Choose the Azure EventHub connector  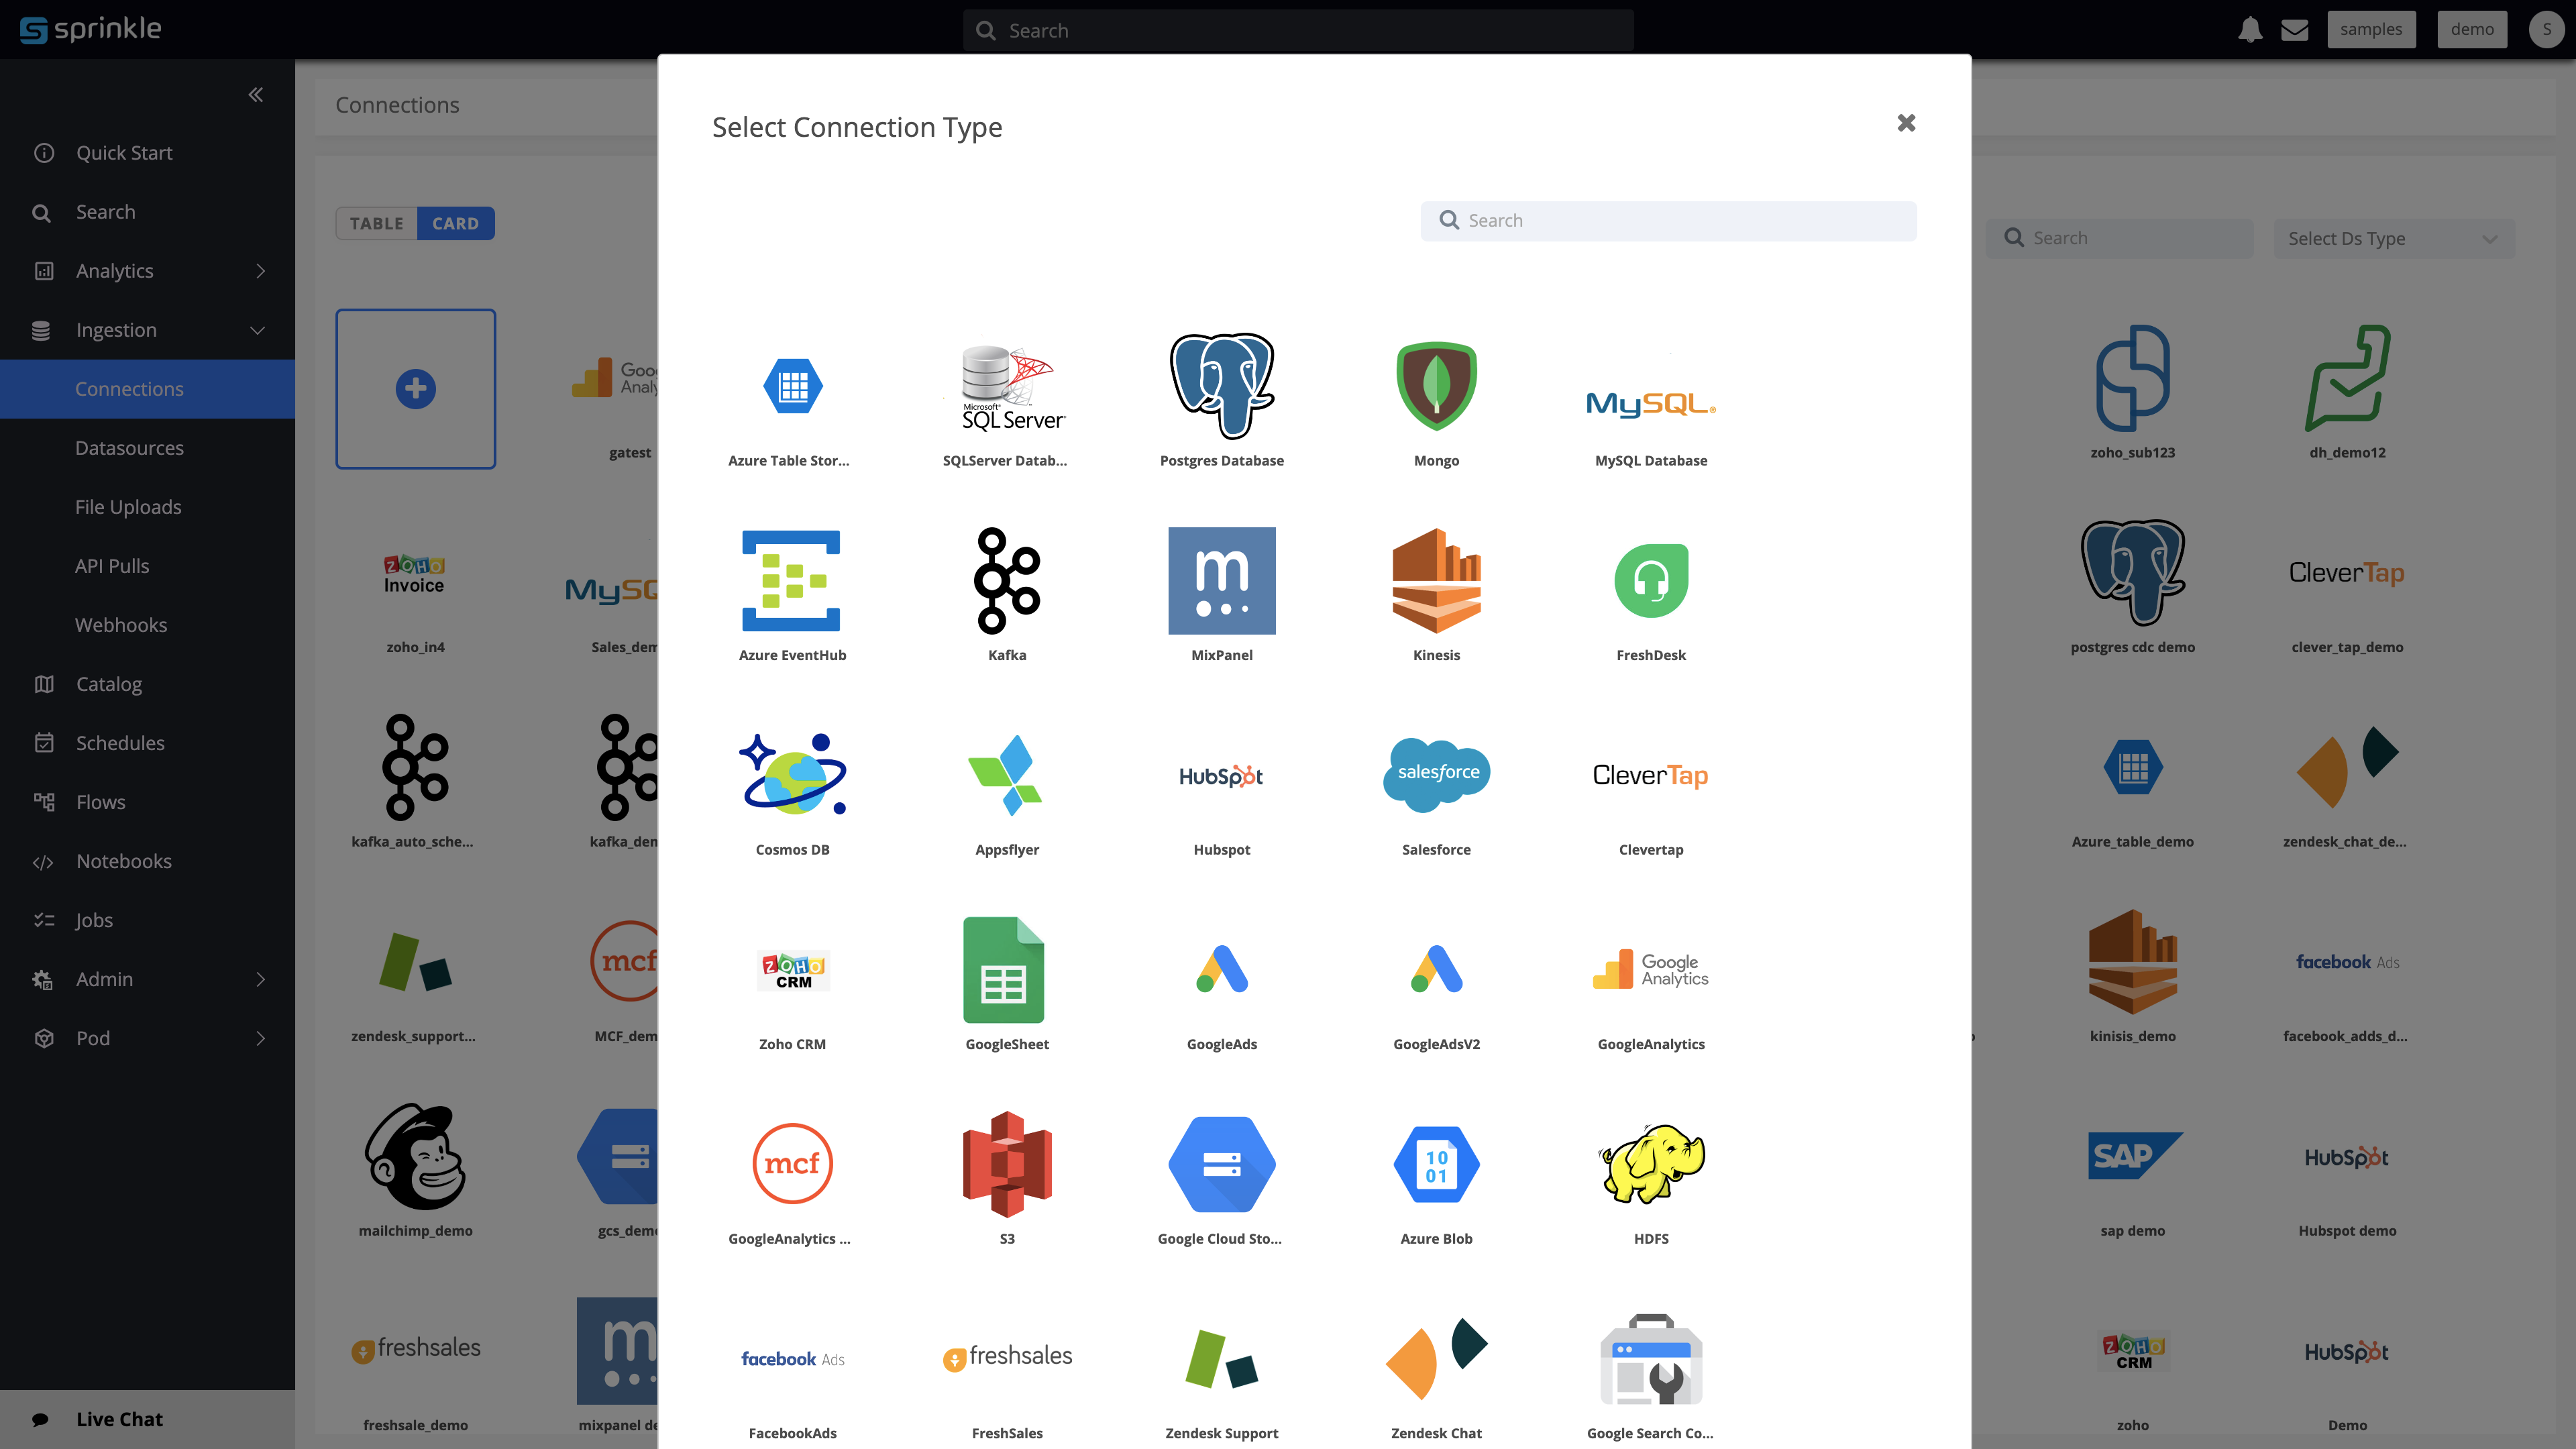(x=792, y=595)
